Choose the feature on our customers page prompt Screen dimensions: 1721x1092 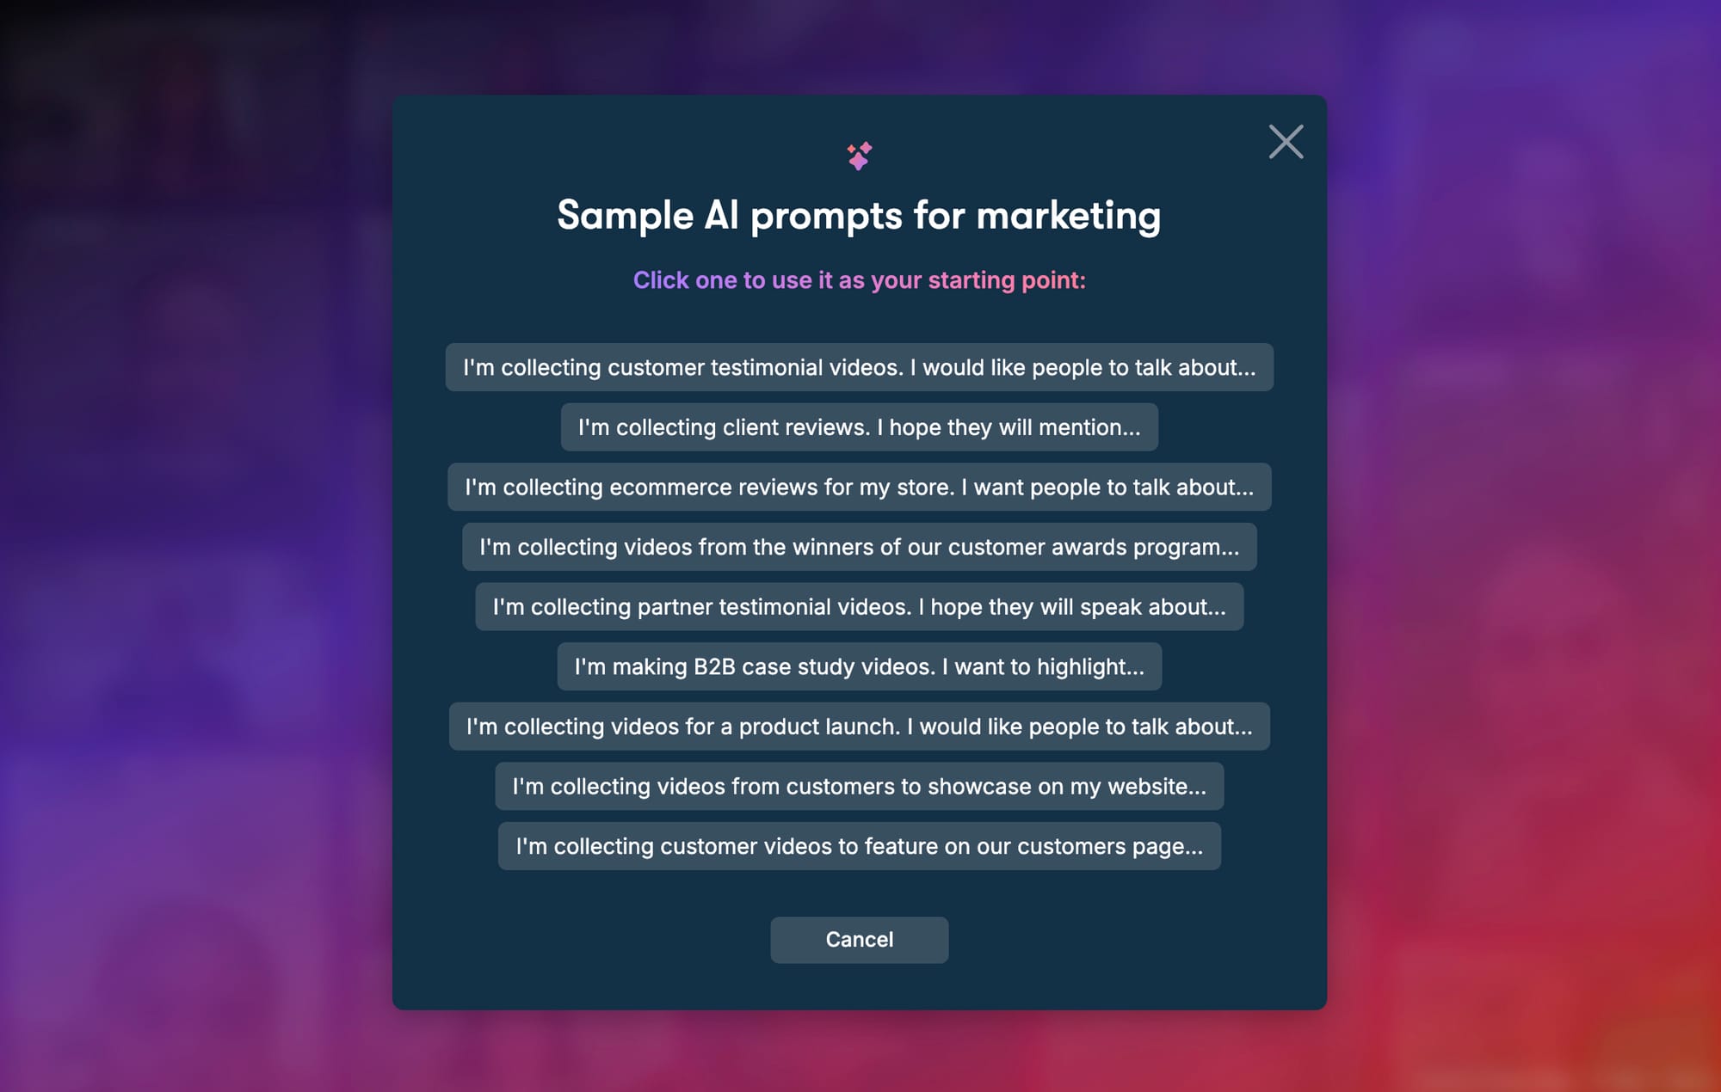pyautogui.click(x=859, y=846)
